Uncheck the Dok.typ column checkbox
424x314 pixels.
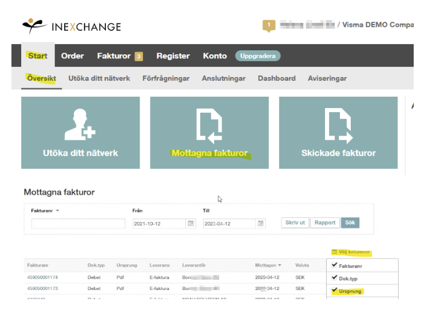pos(335,277)
